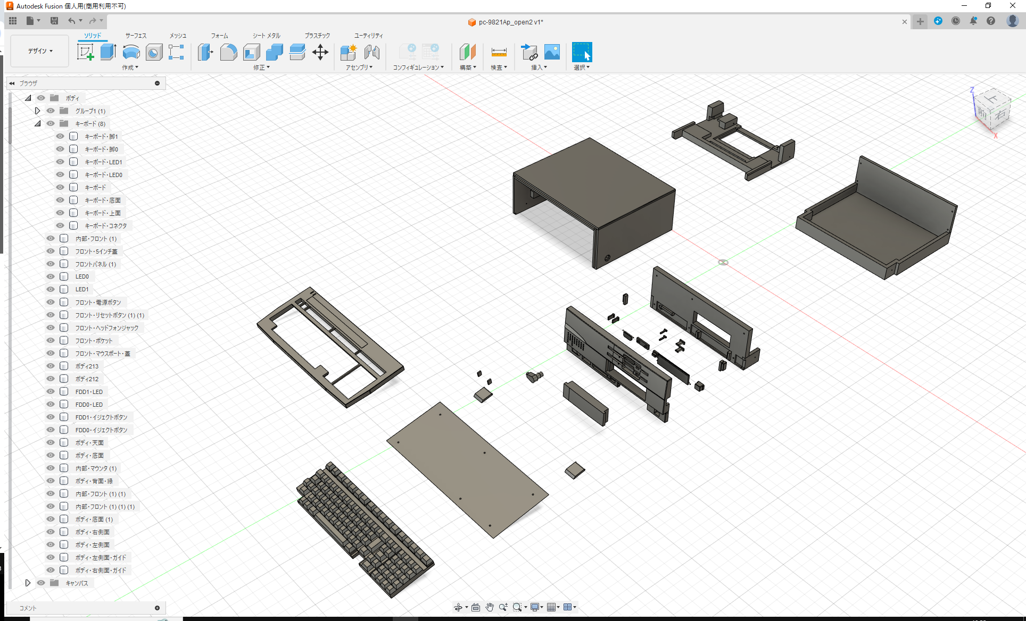The image size is (1026, 621).
Task: Activate the Move/Copy tool
Action: tap(320, 52)
